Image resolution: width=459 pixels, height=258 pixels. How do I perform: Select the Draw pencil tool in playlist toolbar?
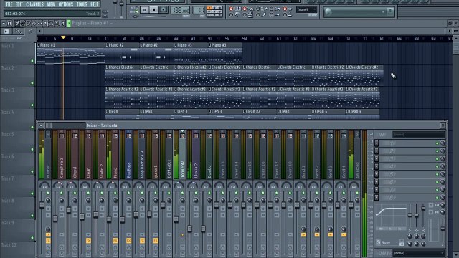coord(17,23)
